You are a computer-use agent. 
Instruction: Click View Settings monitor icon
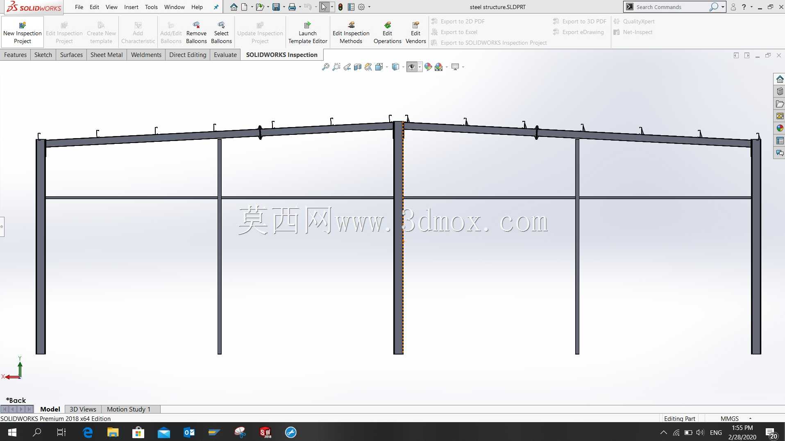[455, 67]
